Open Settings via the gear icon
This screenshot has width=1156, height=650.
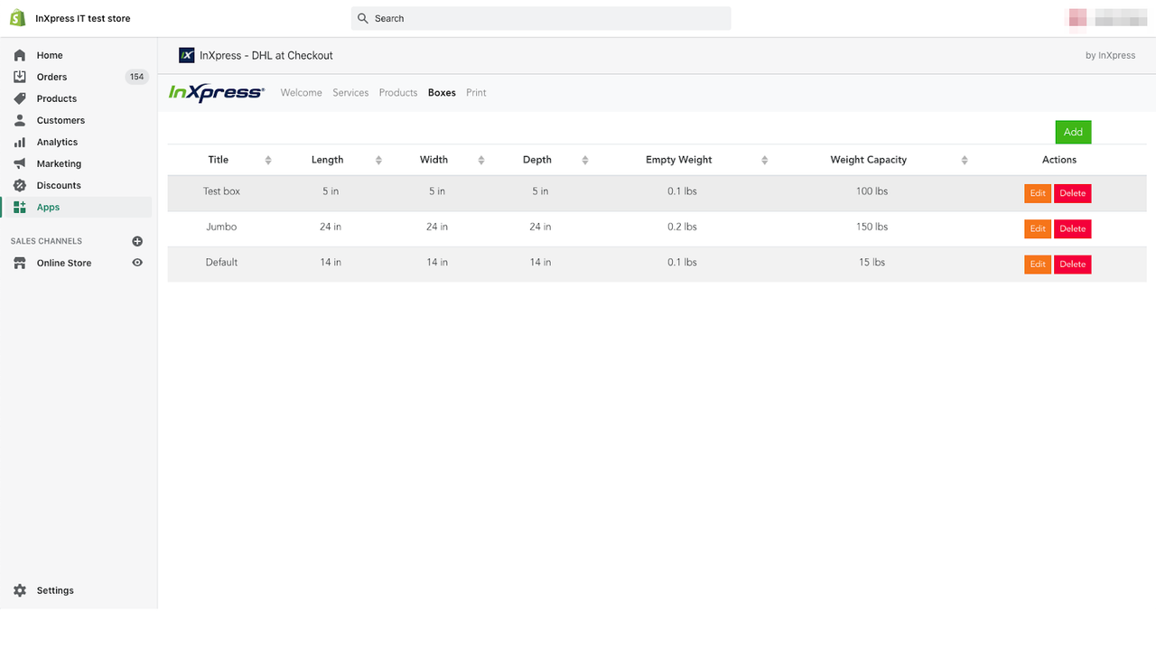point(20,590)
